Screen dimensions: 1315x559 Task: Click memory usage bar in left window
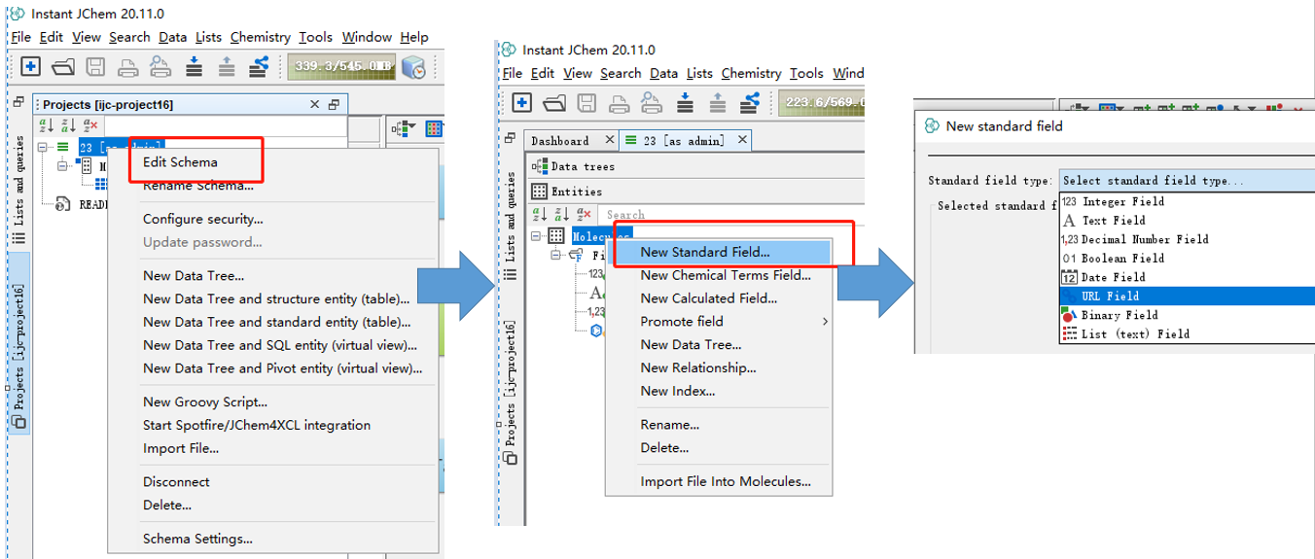(x=343, y=66)
